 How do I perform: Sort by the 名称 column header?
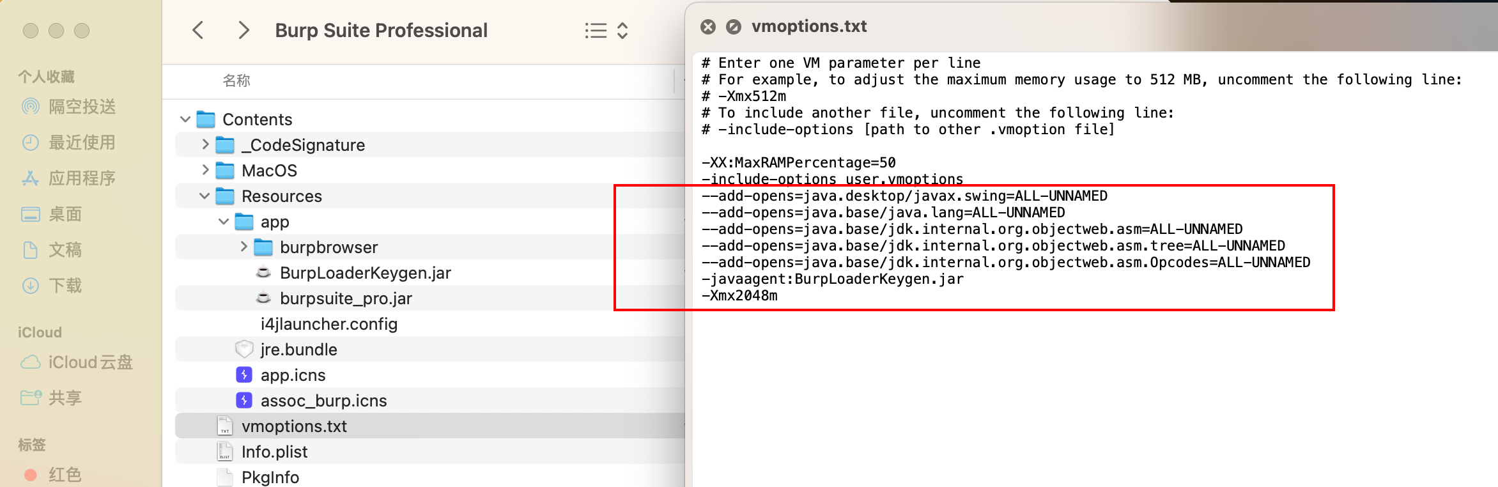236,81
